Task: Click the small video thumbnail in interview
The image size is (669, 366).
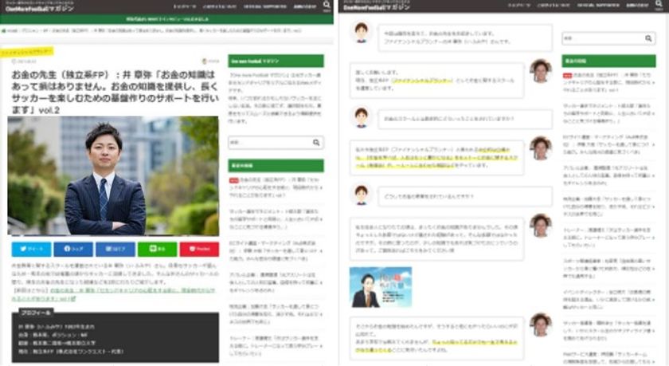Action: tap(369, 286)
